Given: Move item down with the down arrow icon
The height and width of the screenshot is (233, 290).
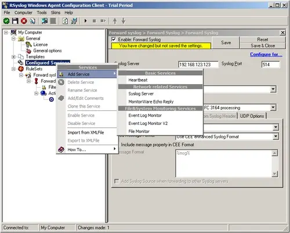Looking at the screenshot, I should coord(124,21).
